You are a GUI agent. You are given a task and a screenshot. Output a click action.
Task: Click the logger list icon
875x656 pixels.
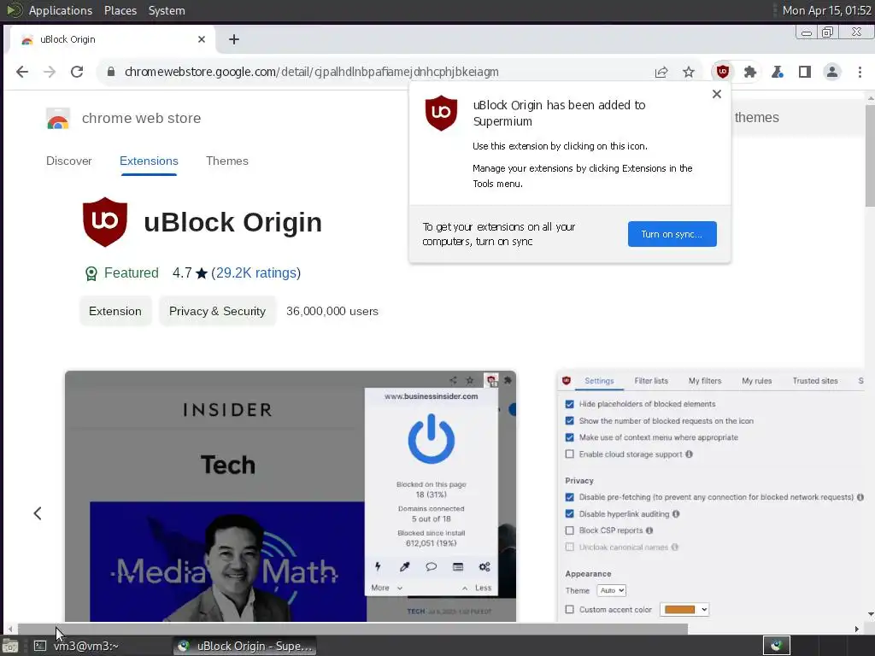[458, 567]
